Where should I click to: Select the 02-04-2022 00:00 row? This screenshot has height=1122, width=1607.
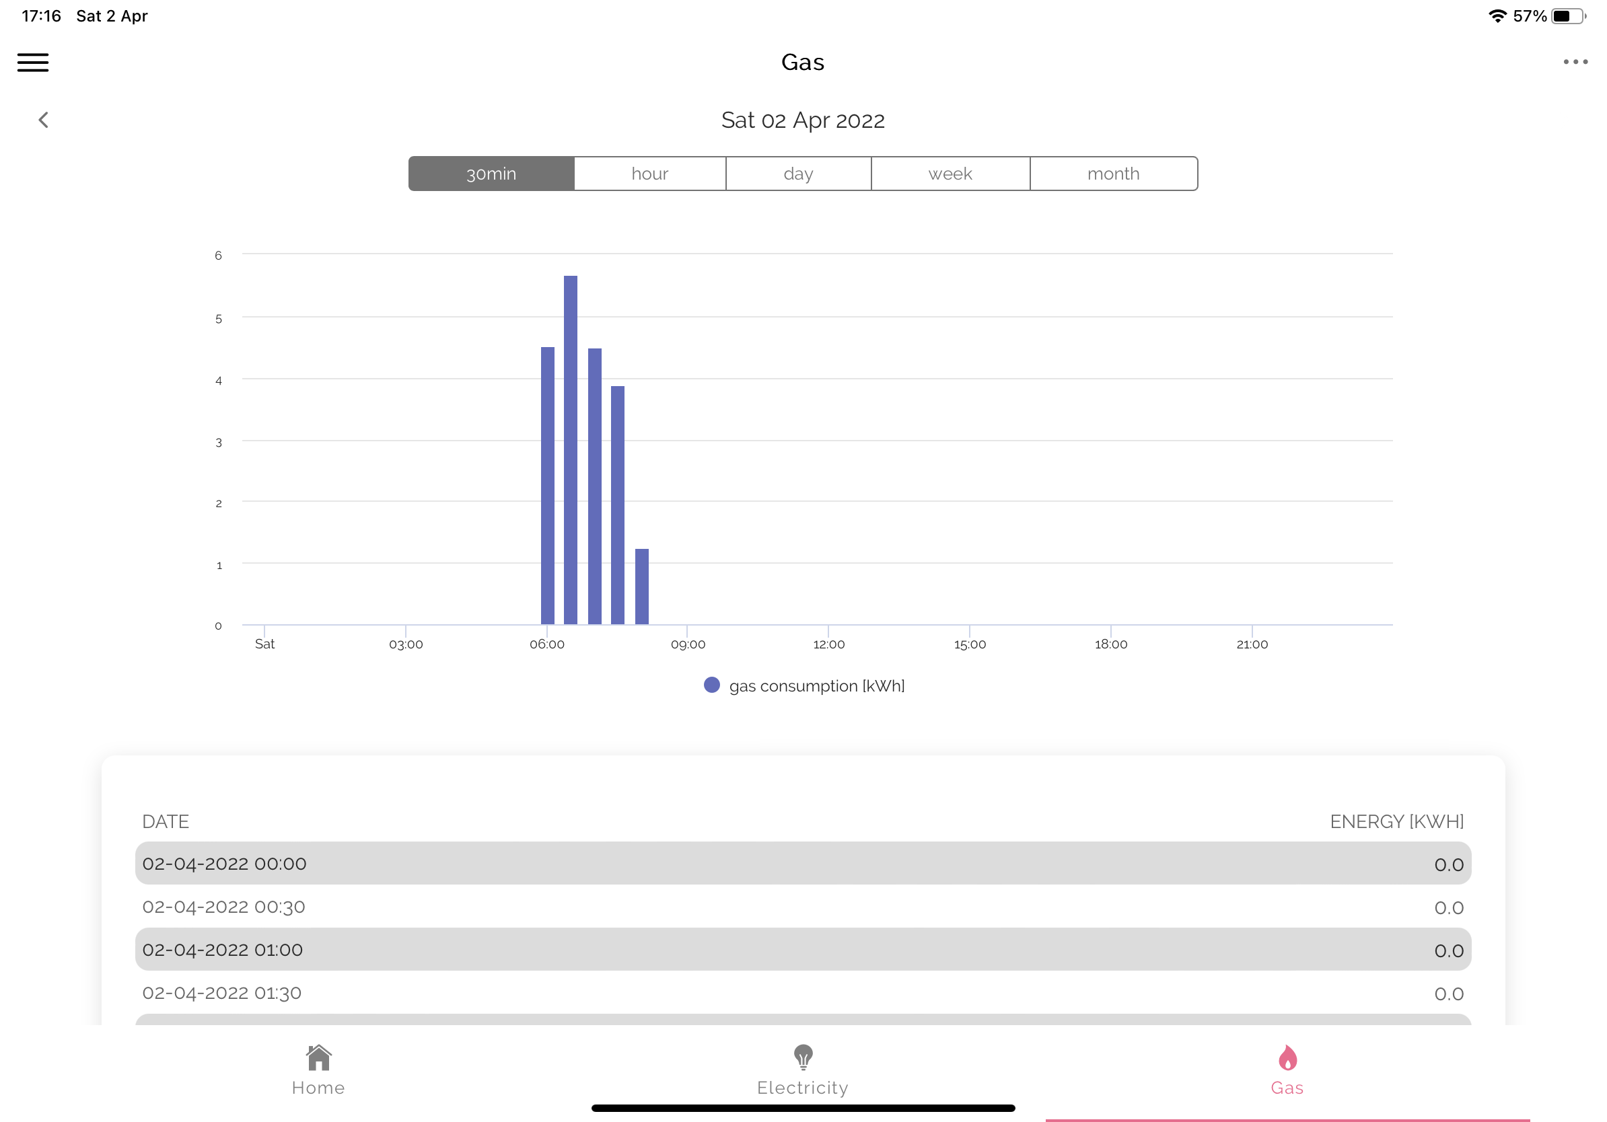[803, 864]
